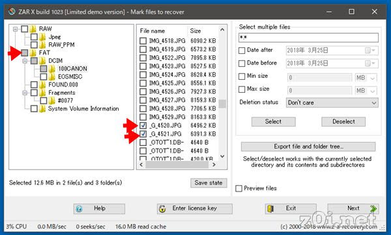Click the Deselect button
This screenshot has height=235, width=391.
tap(343, 122)
